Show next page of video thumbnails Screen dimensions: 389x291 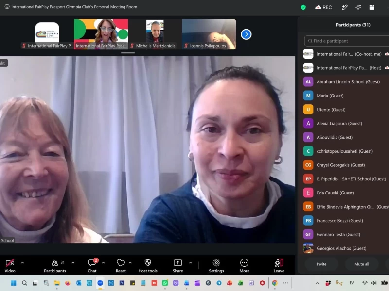tap(246, 34)
